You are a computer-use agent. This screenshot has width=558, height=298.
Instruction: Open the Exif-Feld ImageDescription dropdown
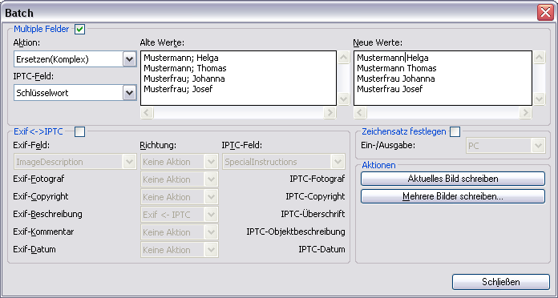75,162
